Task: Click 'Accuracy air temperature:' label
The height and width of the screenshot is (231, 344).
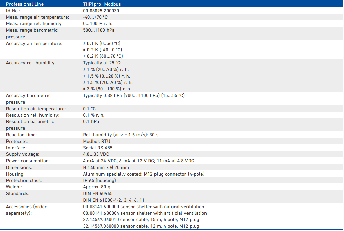Action: click(34, 44)
